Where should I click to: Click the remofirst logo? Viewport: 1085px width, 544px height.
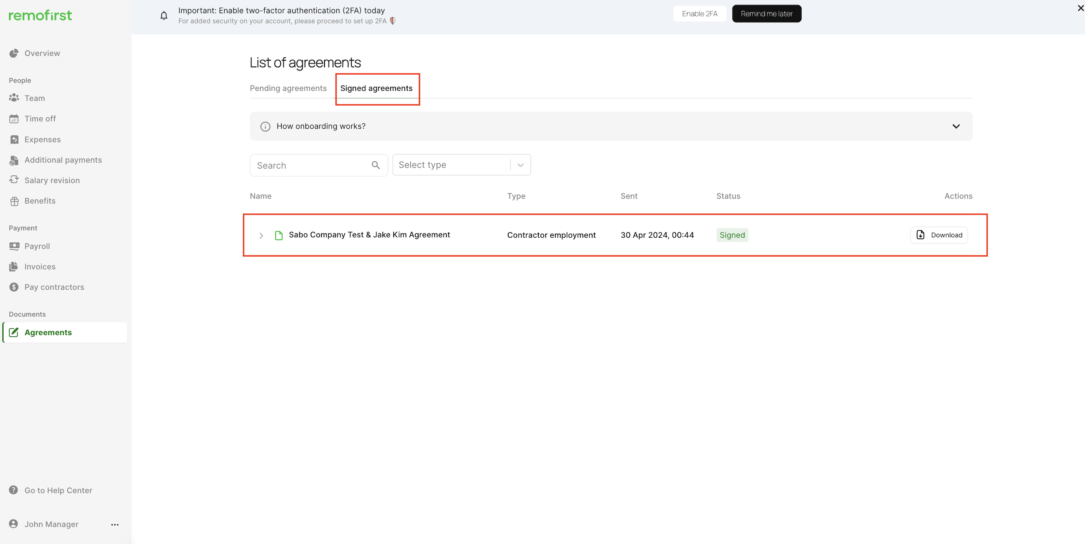click(x=40, y=16)
